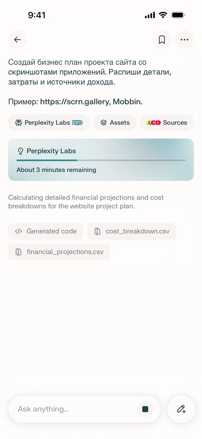Open the three-dots more options menu
The height and width of the screenshot is (439, 202).
coord(184,40)
